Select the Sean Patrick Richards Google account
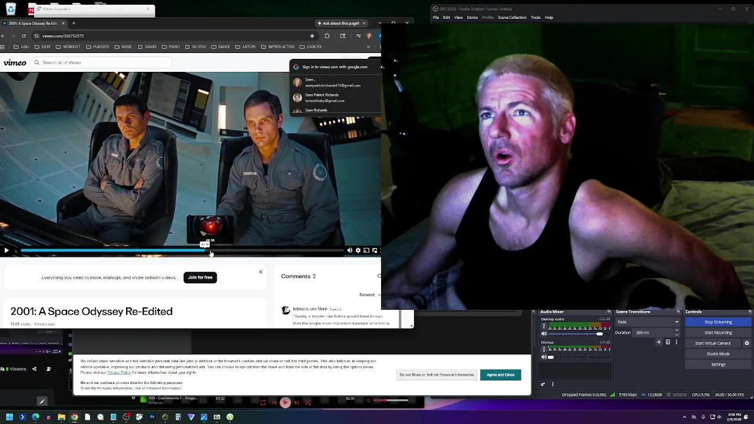This screenshot has width=754, height=424. 335,98
